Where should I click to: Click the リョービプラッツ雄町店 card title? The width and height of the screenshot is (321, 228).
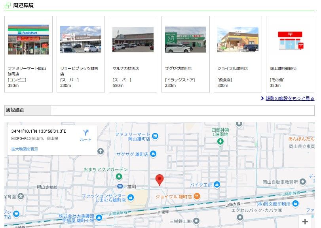[79, 71]
